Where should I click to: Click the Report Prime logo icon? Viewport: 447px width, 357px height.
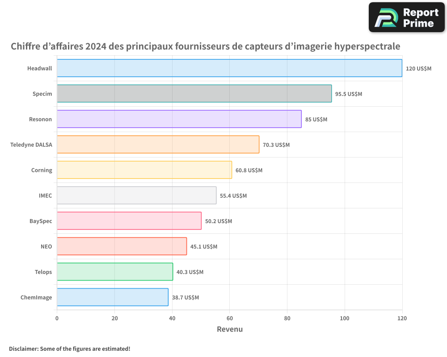click(386, 18)
